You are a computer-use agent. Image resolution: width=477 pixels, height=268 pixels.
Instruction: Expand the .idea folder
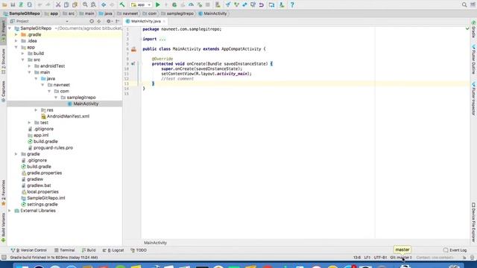(x=16, y=41)
